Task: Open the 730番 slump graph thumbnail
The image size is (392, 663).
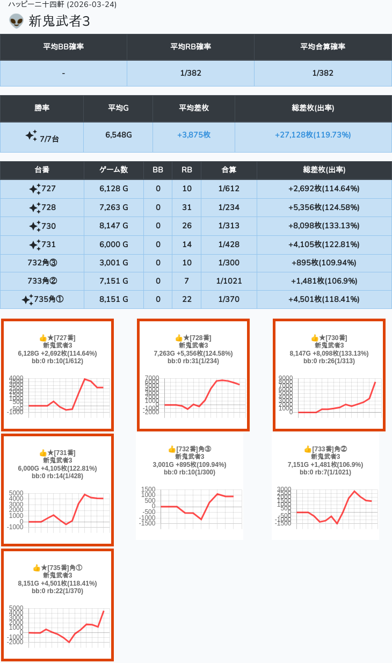Action: pos(329,395)
